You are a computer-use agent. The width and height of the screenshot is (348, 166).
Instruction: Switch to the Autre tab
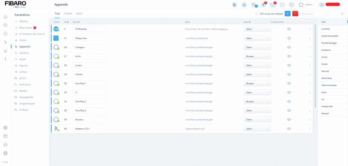tap(79, 14)
